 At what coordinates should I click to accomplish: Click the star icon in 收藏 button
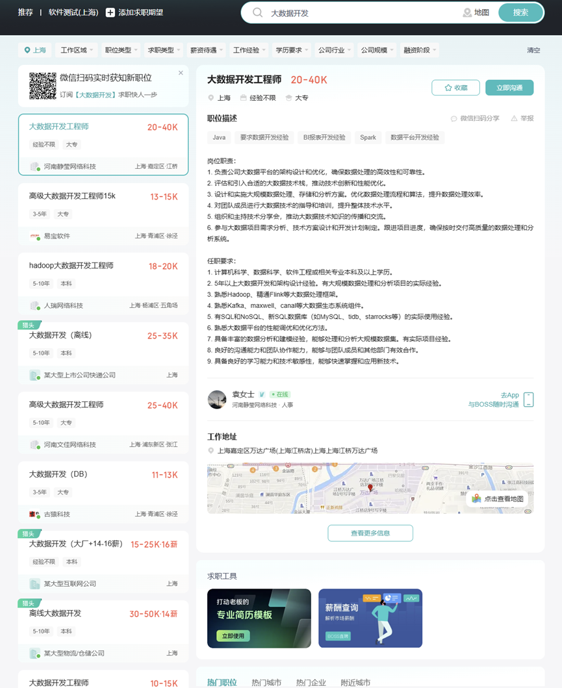[448, 88]
